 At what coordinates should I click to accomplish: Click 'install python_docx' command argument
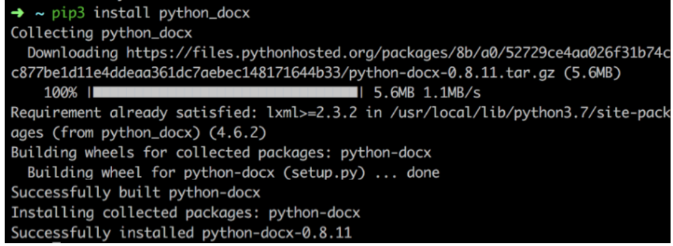point(172,14)
